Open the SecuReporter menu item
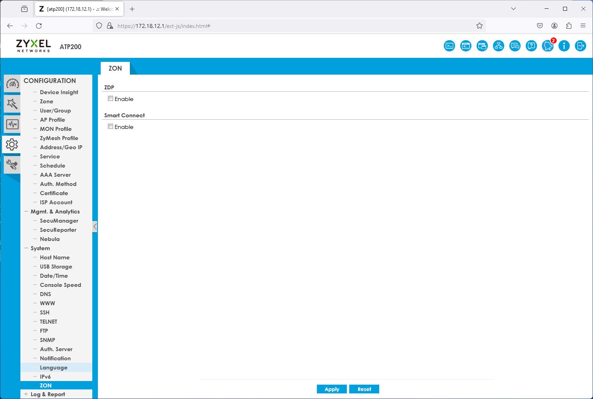Image resolution: width=593 pixels, height=399 pixels. click(x=58, y=230)
